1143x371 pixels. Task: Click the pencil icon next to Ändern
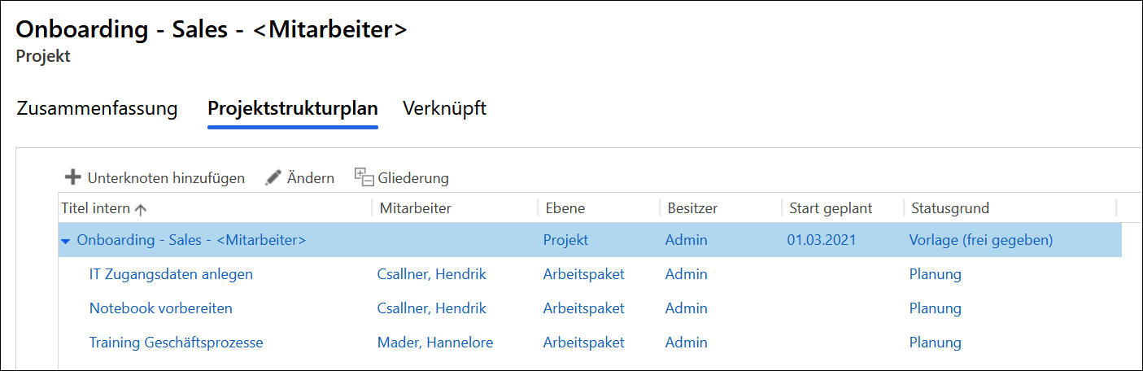click(273, 177)
